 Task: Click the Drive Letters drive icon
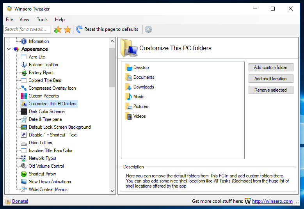click(24, 144)
